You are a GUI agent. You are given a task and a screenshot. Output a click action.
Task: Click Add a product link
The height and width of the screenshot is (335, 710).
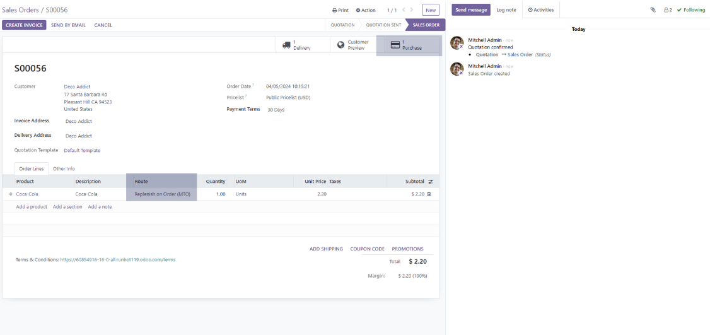(x=32, y=207)
